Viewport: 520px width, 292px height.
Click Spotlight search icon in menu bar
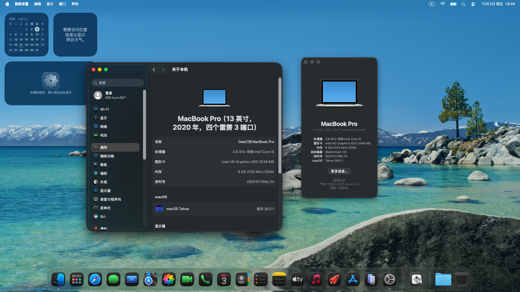point(463,4)
